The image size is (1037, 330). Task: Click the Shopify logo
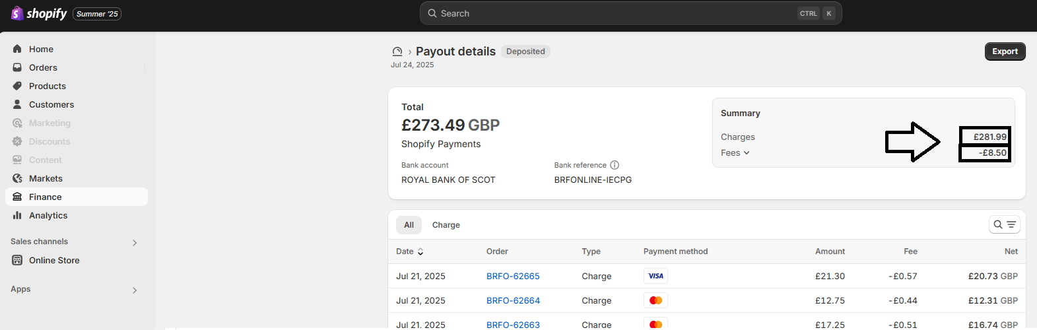click(39, 14)
